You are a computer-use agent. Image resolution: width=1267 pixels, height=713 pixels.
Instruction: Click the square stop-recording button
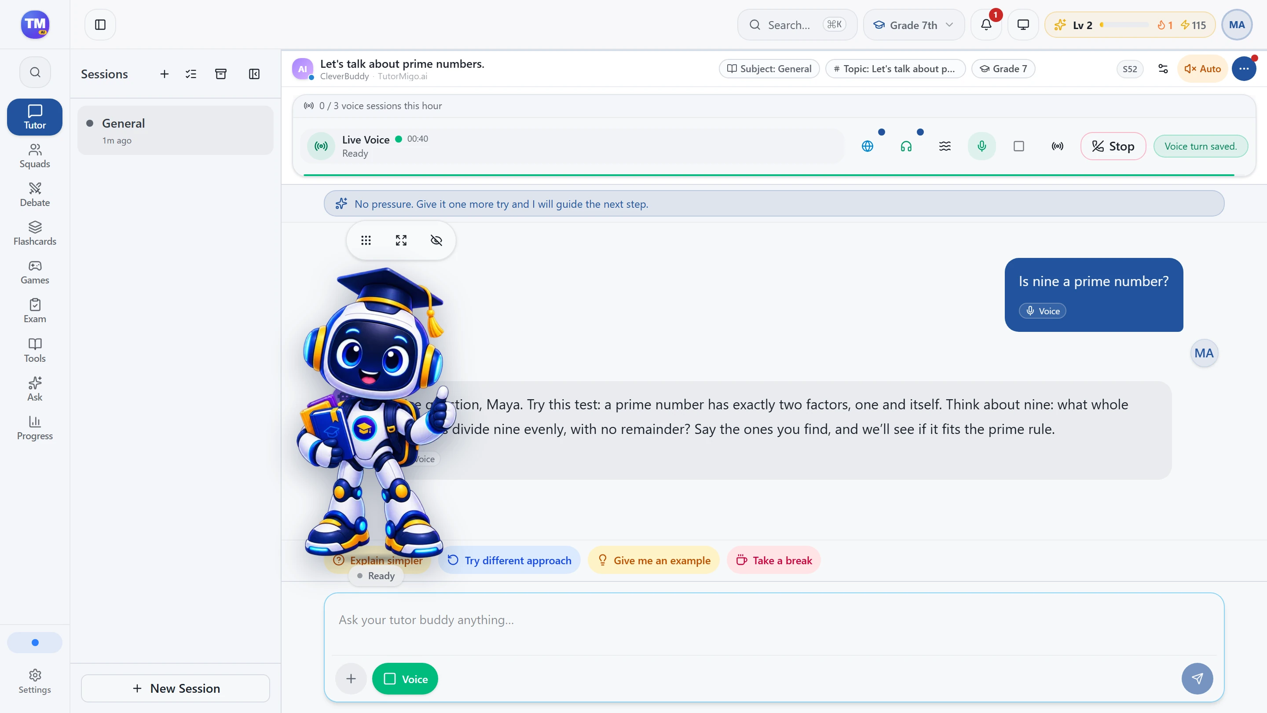click(1018, 146)
